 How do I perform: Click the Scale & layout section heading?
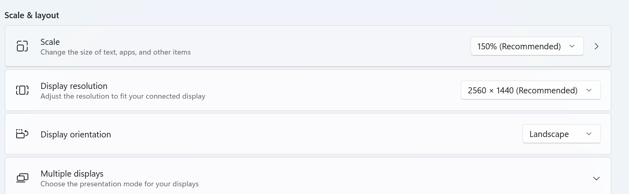pos(32,15)
